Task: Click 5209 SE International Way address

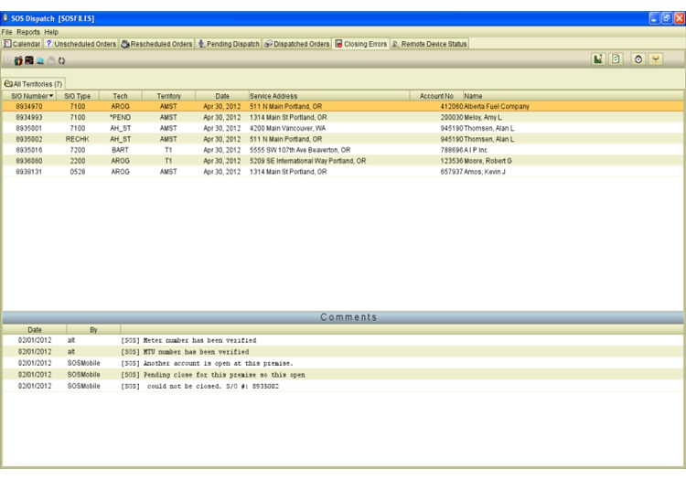Action: coord(308,161)
